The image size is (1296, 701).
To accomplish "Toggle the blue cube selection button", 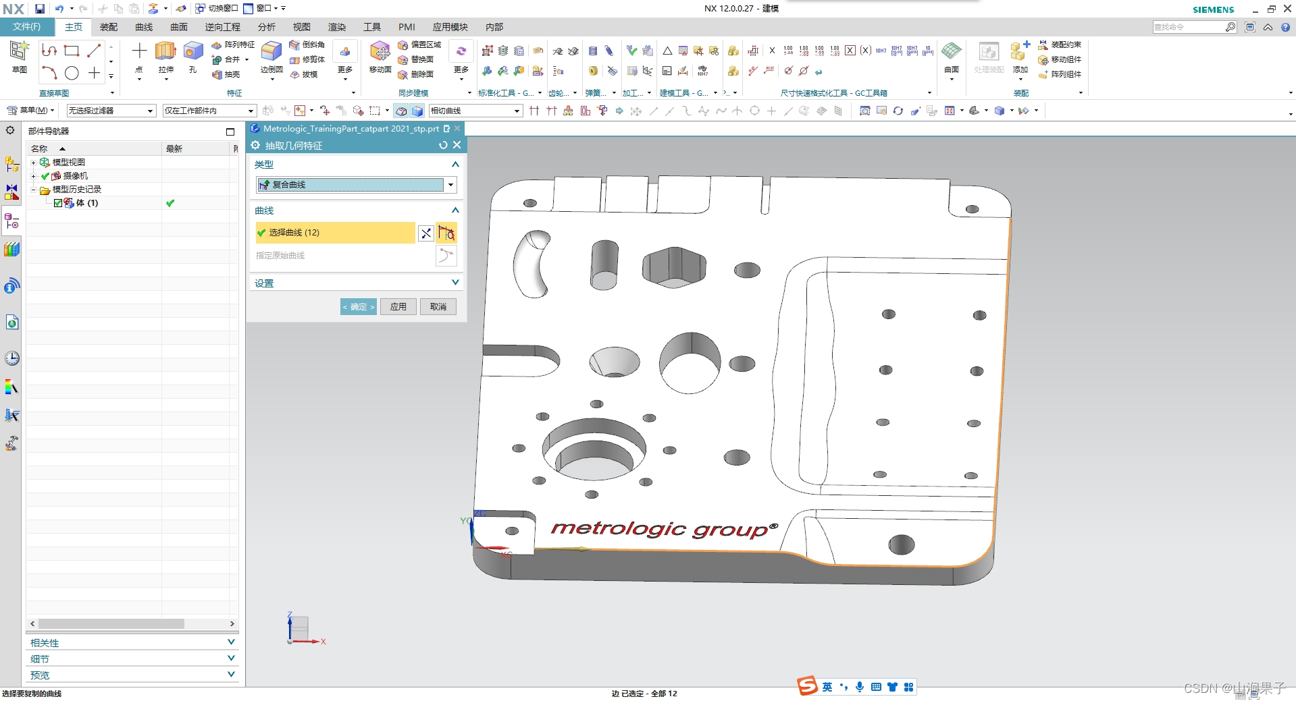I will pos(417,111).
